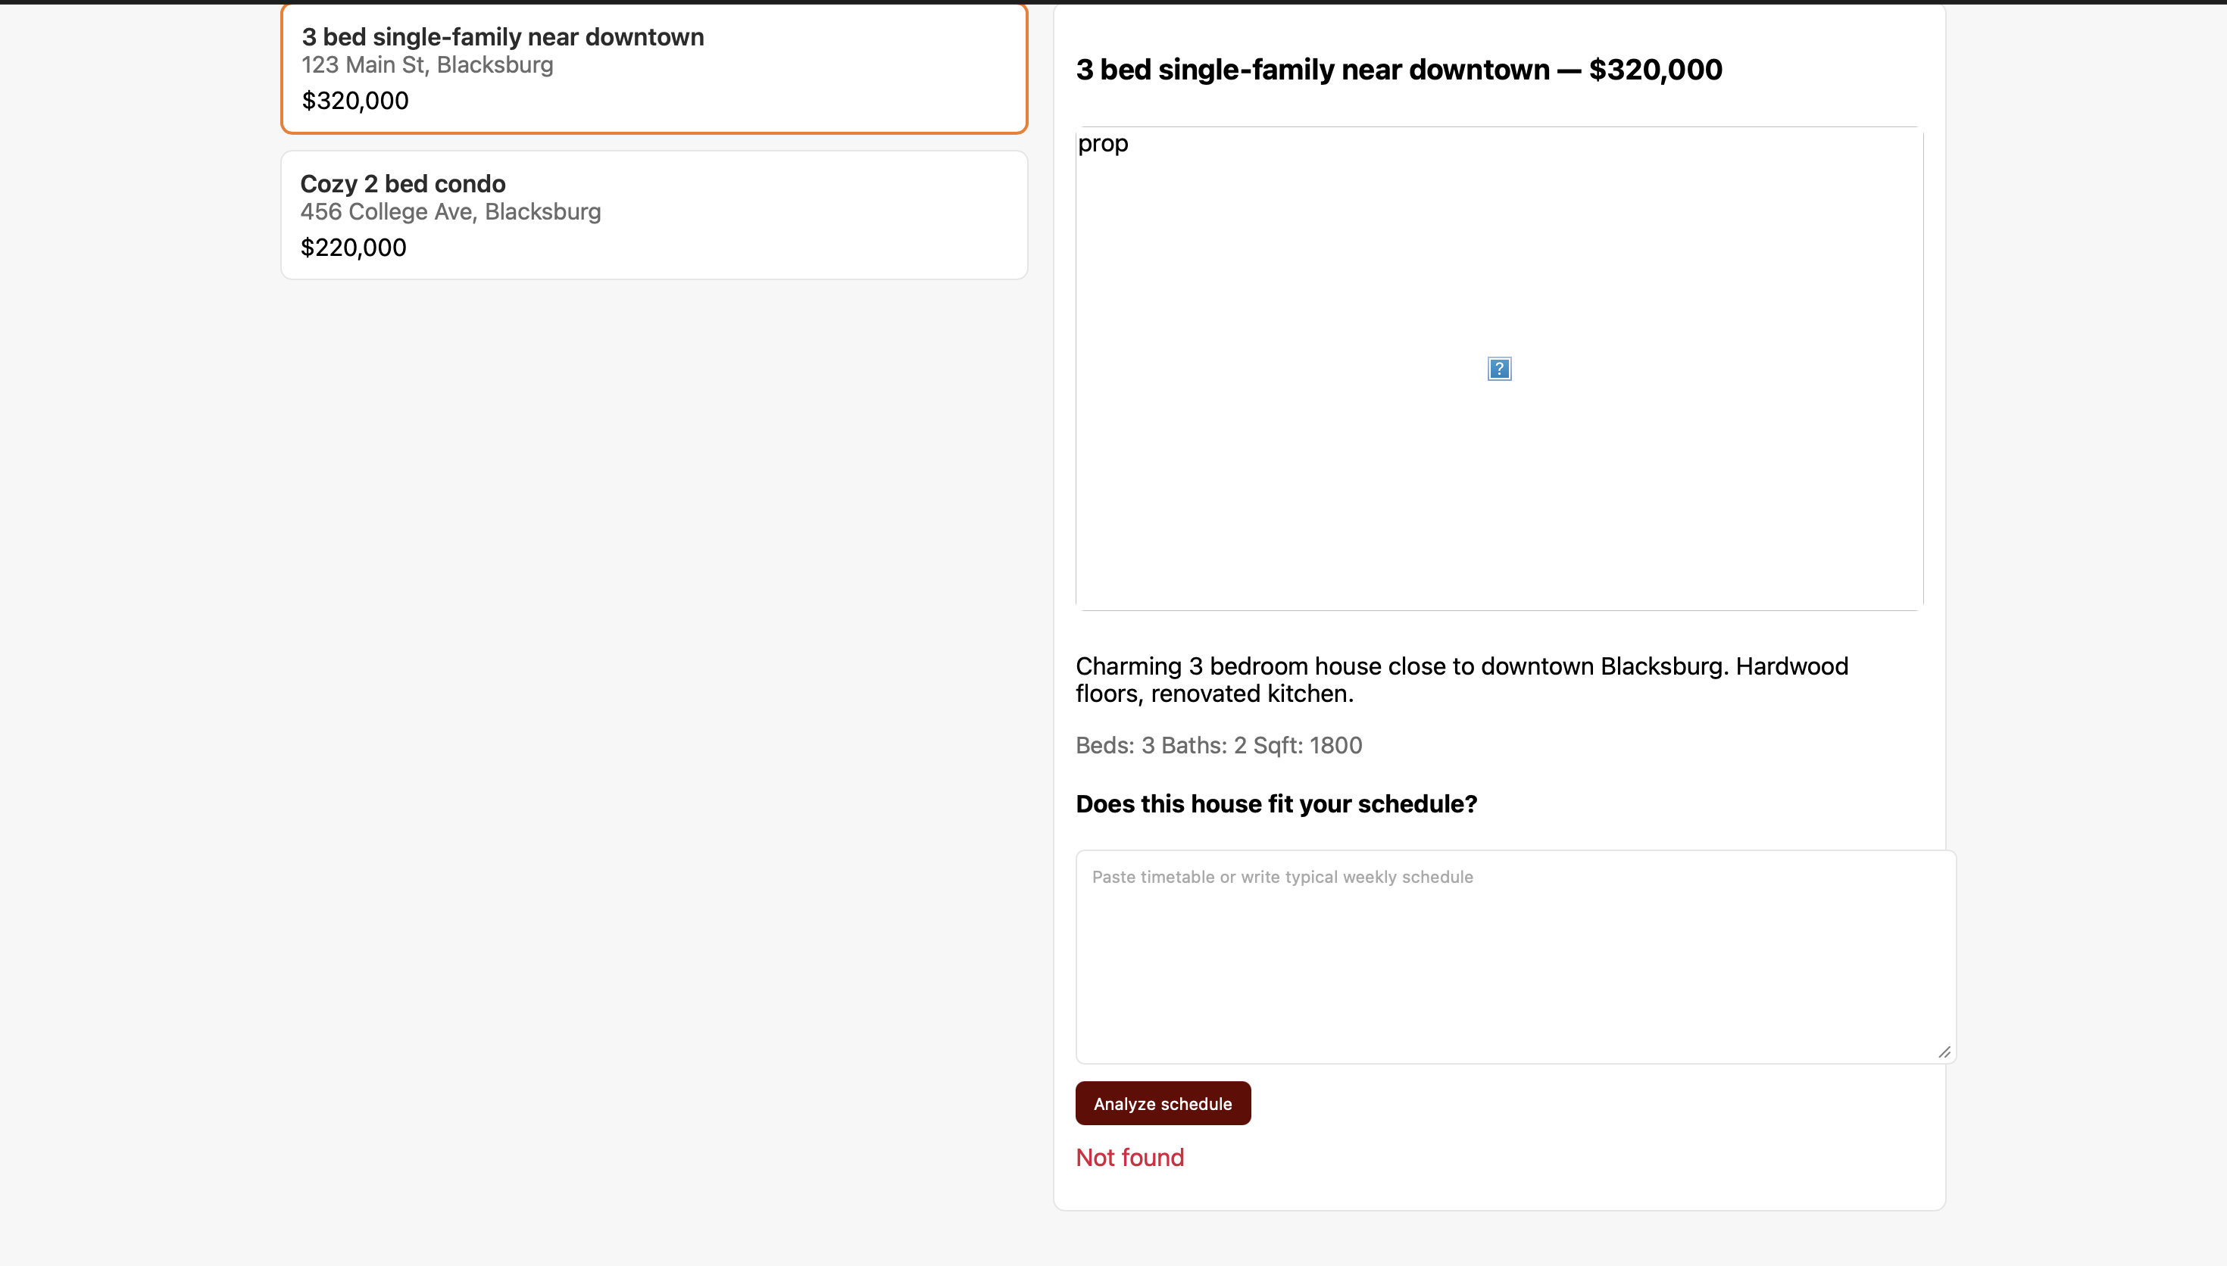The width and height of the screenshot is (2227, 1266).
Task: Click the 'Cozy 2 bed condo' title
Action: pos(403,183)
